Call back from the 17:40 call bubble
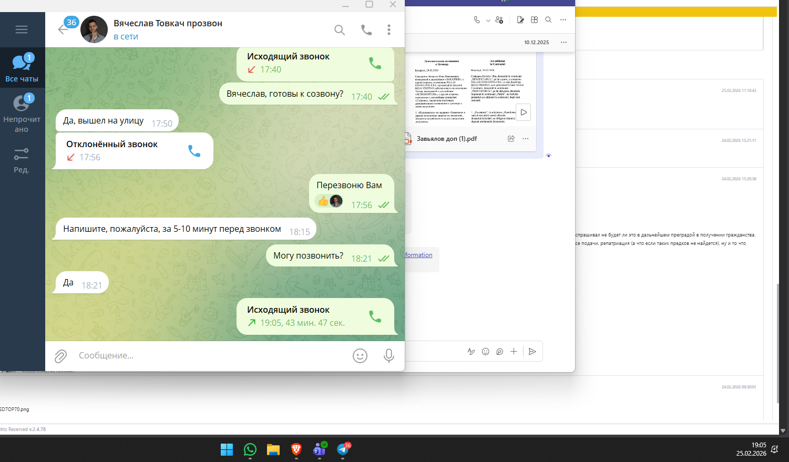This screenshot has height=462, width=789. click(x=375, y=63)
